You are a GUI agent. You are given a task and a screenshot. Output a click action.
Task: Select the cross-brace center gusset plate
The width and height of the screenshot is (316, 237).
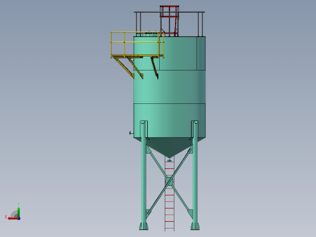point(169,181)
